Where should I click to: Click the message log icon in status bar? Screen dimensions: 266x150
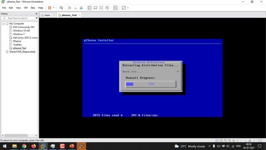260,140
